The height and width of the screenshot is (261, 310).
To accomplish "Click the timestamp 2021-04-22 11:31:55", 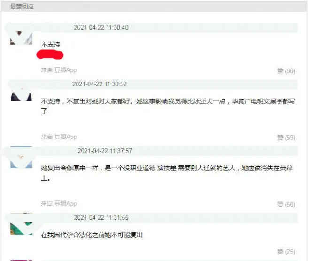I will coord(101,217).
